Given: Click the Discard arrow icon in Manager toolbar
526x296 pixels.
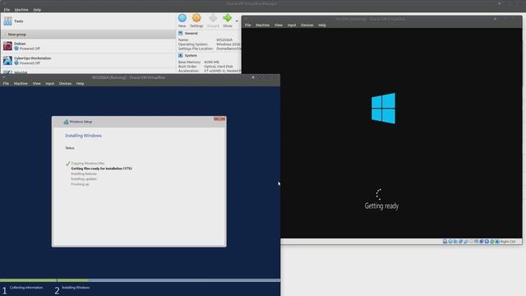Looking at the screenshot, I should (x=213, y=18).
